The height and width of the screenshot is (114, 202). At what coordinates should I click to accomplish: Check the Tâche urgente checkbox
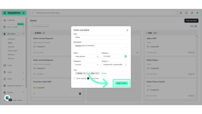(75, 78)
